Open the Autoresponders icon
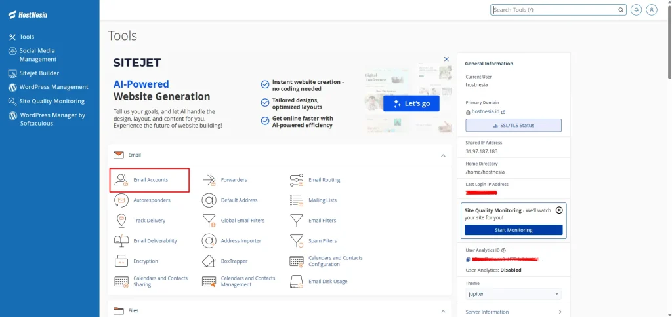 [x=121, y=200]
